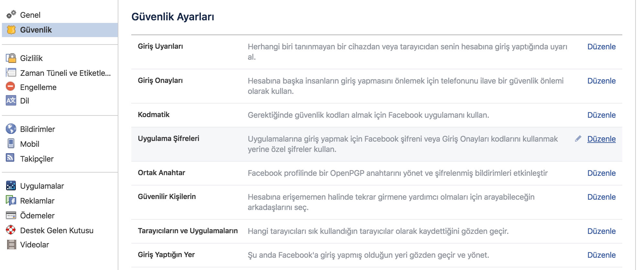The height and width of the screenshot is (270, 642).
Task: Click the Güvenilir Kişilerin description about arkadaşlarını seç
Action: click(391, 202)
